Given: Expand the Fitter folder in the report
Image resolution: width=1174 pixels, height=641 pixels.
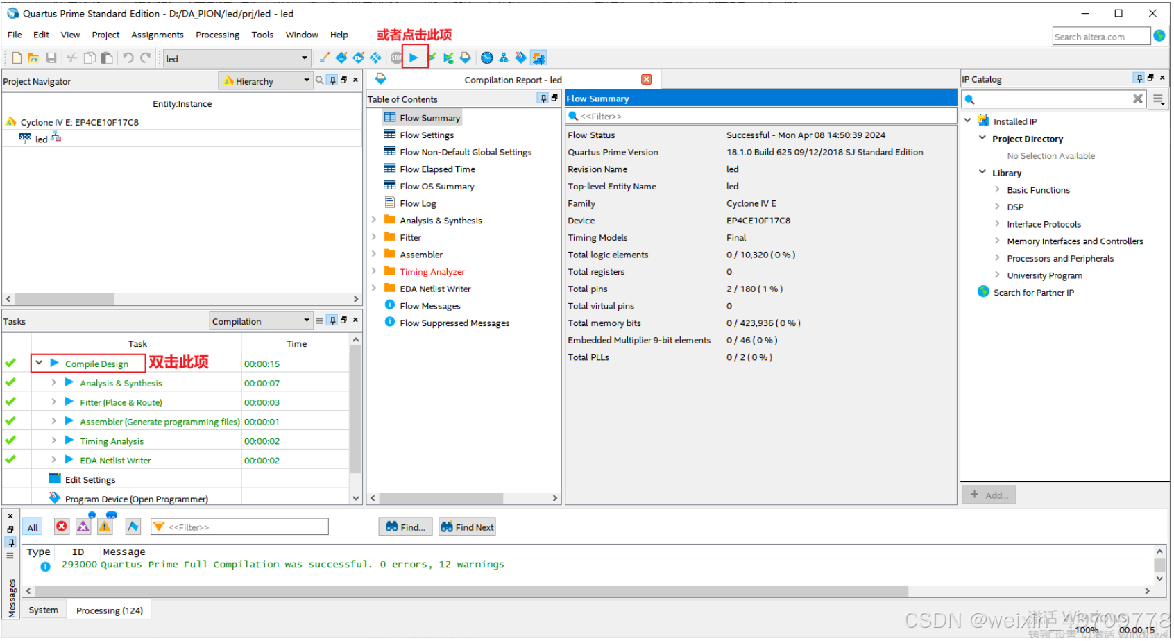Looking at the screenshot, I should (374, 236).
